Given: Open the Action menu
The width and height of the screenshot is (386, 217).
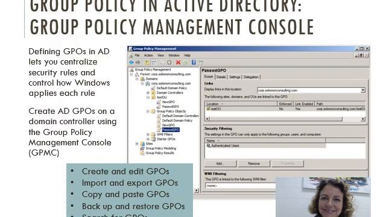Looking at the screenshot, I should pyautogui.click(x=148, y=55).
